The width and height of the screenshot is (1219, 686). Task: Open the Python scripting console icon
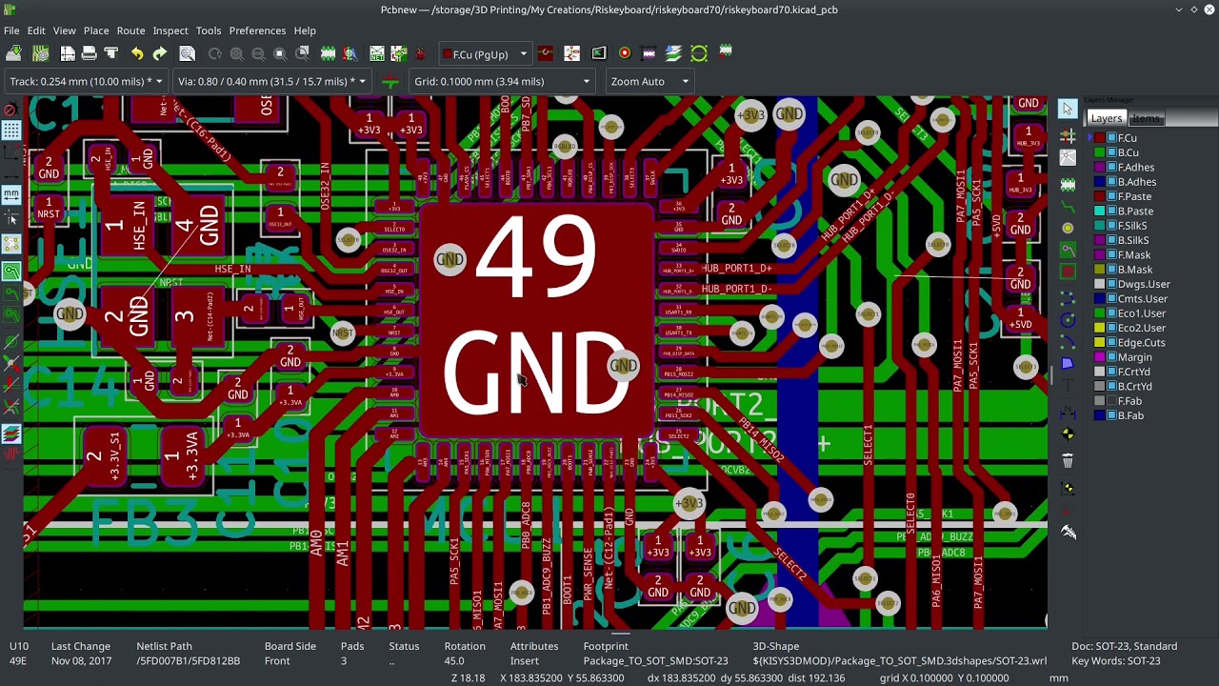(599, 53)
